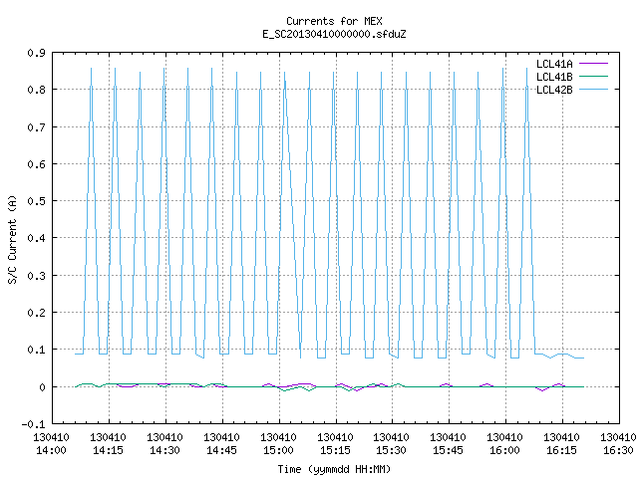This screenshot has width=638, height=478.
Task: Click the x-axis tick label 14:00
Action: pyautogui.click(x=51, y=450)
